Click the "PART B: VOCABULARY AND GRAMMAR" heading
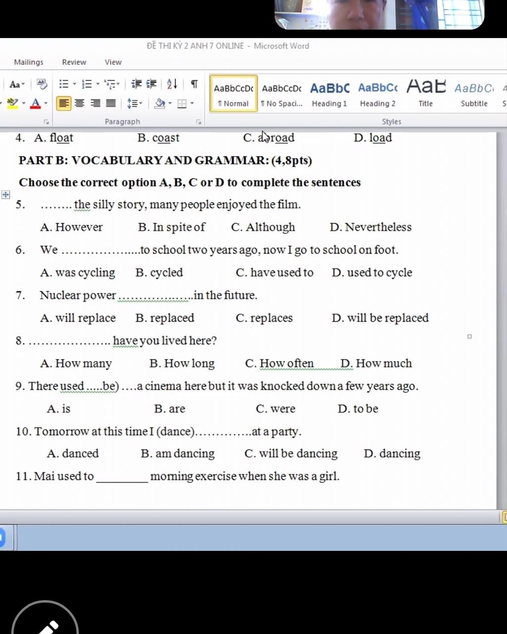This screenshot has width=507, height=634. (165, 160)
